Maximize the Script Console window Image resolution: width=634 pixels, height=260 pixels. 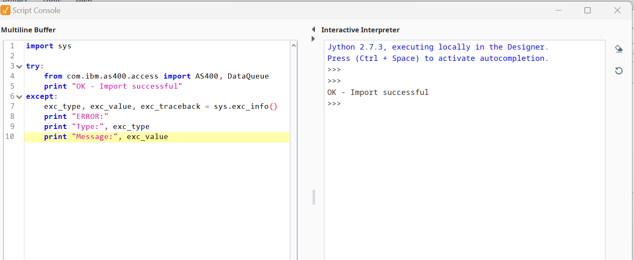coord(587,11)
